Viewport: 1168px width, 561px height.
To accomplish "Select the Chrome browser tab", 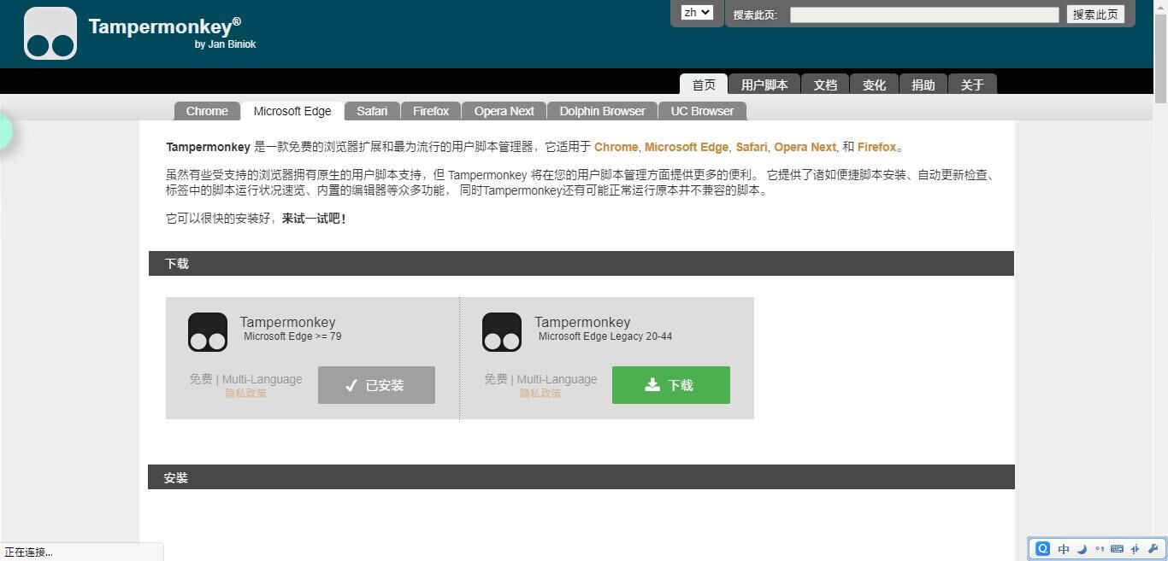I will [x=207, y=111].
